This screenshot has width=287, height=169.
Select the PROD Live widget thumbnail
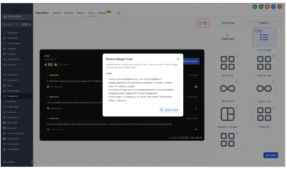pyautogui.click(x=228, y=63)
